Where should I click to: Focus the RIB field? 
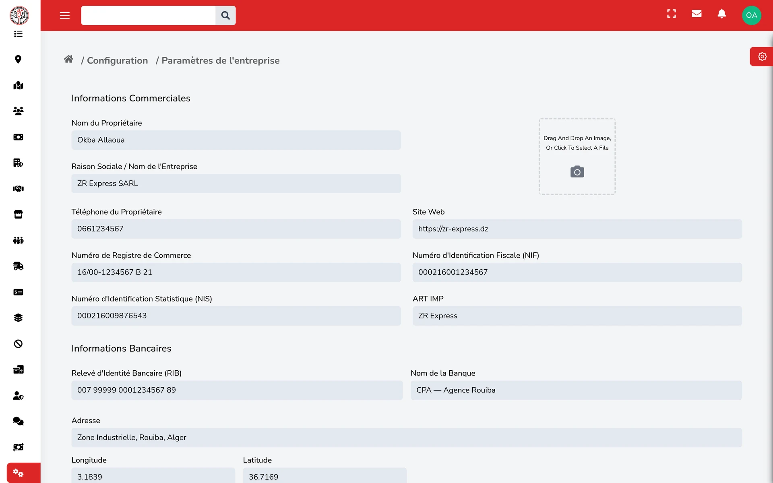coord(237,390)
